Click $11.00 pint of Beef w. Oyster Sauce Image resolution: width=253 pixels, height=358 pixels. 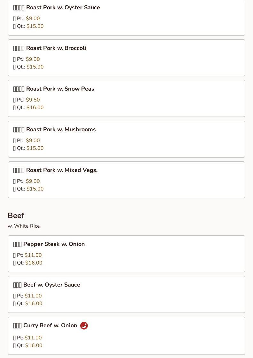coord(33,296)
